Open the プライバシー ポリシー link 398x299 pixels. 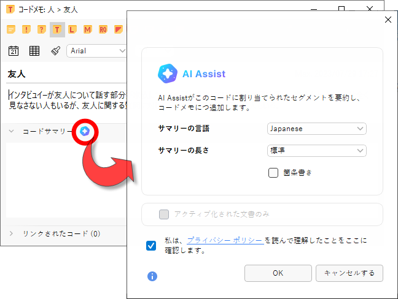pyautogui.click(x=225, y=240)
